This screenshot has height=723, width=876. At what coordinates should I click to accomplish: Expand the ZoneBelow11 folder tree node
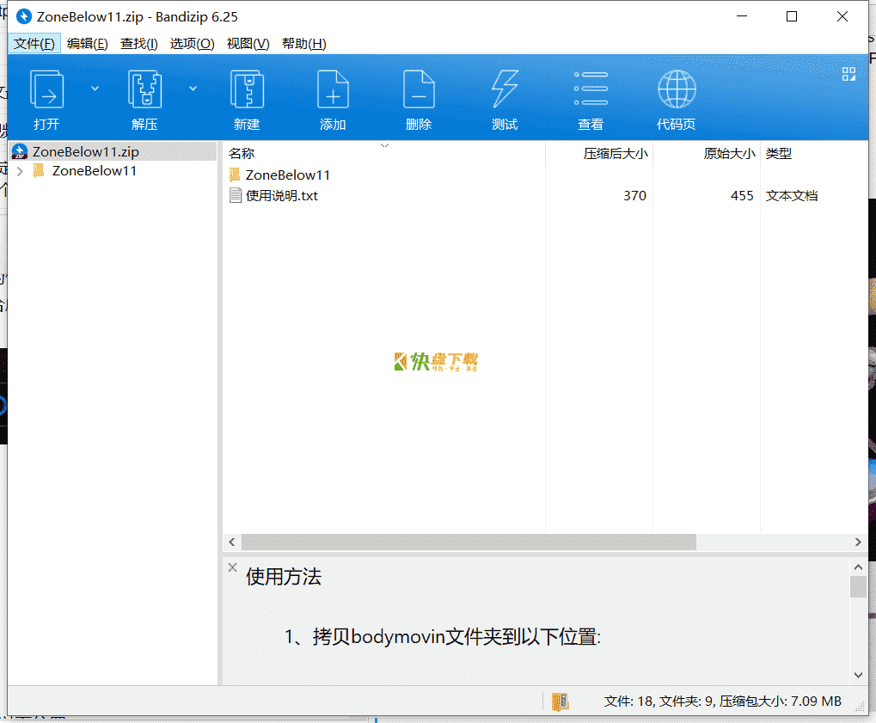click(20, 171)
